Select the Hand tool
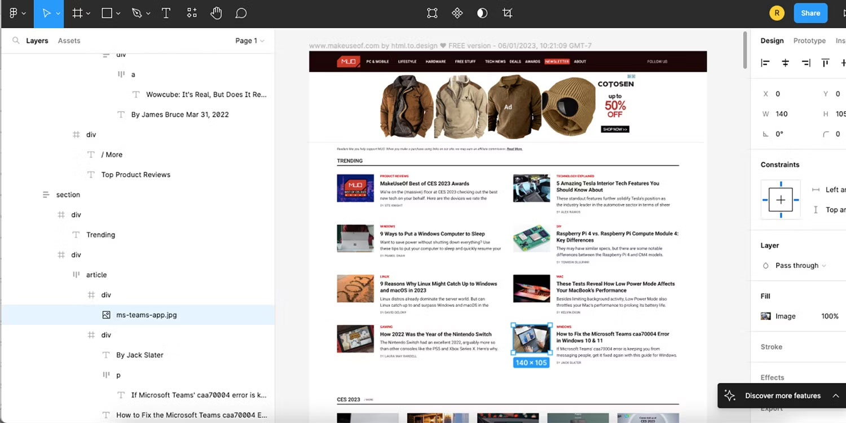 pyautogui.click(x=216, y=14)
